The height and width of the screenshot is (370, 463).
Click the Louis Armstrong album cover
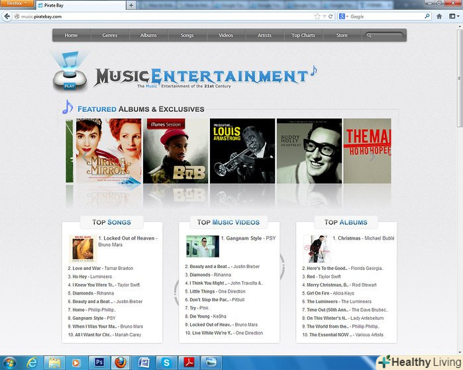(x=242, y=151)
